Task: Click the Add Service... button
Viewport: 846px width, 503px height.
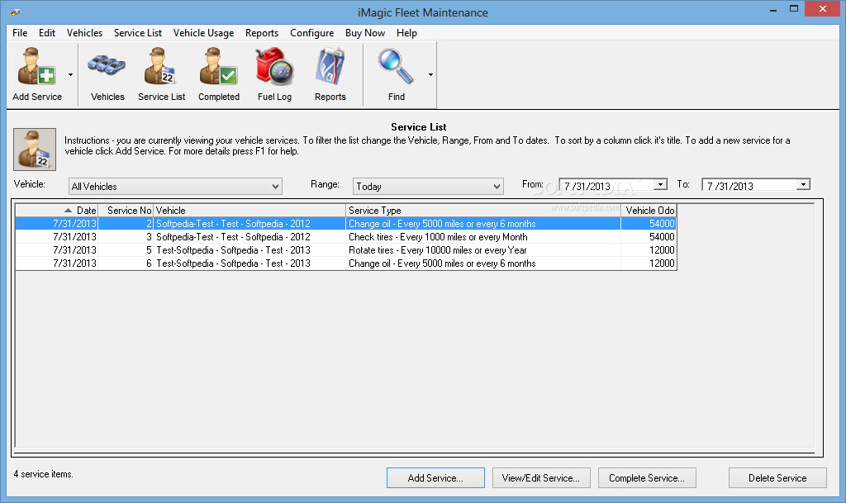Action: pyautogui.click(x=435, y=478)
